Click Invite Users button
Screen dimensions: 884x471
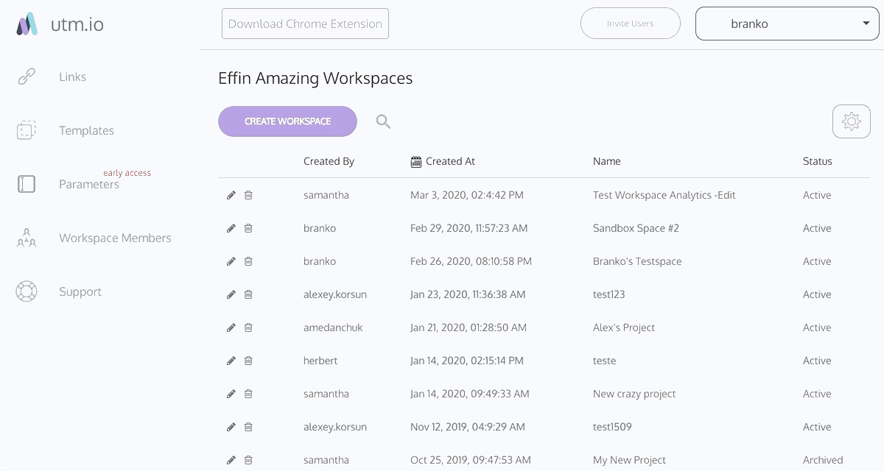click(630, 24)
